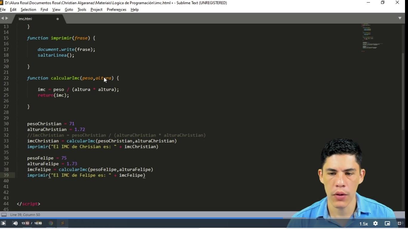The height and width of the screenshot is (229, 408).
Task: Click 'alturaChristian = 1.72' line
Action: tap(56, 130)
